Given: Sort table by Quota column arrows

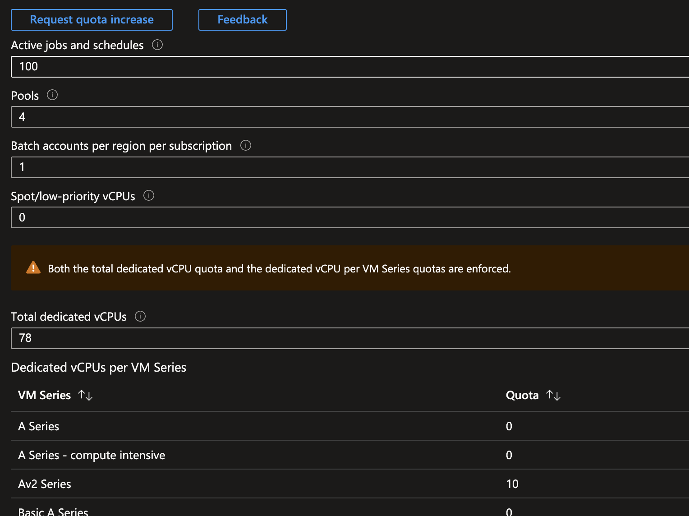Looking at the screenshot, I should tap(553, 395).
